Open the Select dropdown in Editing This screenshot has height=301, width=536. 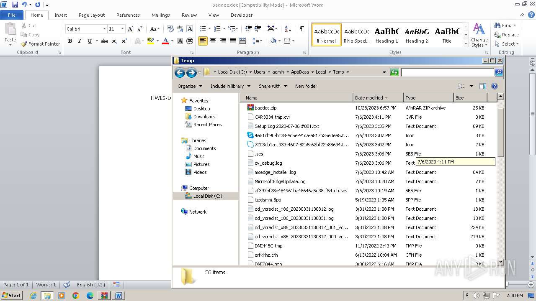coord(506,44)
